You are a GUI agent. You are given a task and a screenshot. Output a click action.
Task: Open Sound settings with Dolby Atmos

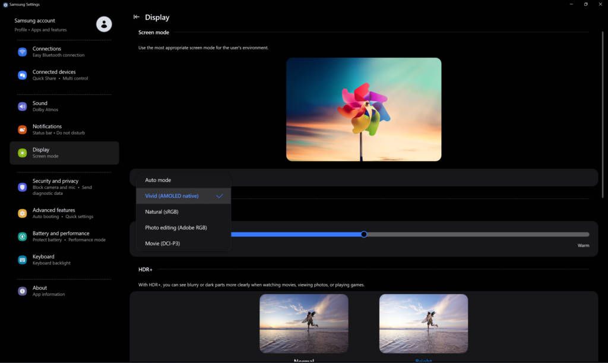click(x=64, y=106)
